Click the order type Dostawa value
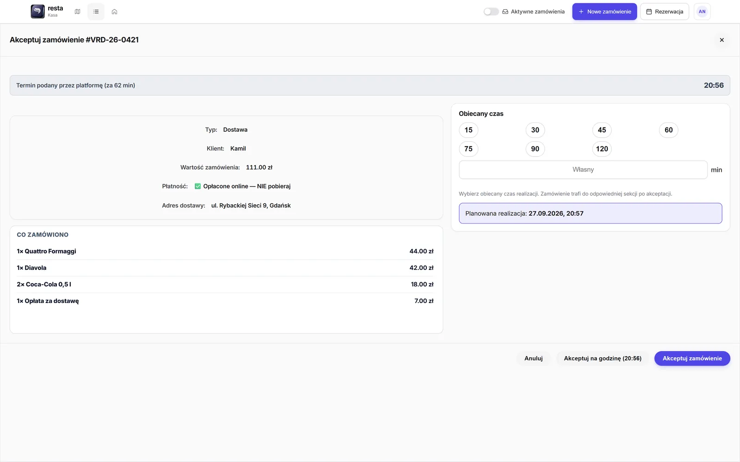The image size is (740, 462). pos(235,130)
